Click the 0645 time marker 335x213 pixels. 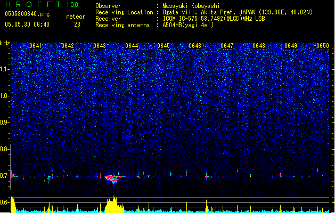point(164,46)
